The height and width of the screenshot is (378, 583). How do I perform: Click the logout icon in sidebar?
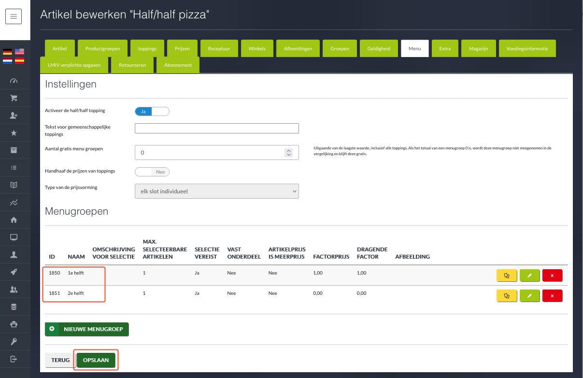click(x=14, y=359)
